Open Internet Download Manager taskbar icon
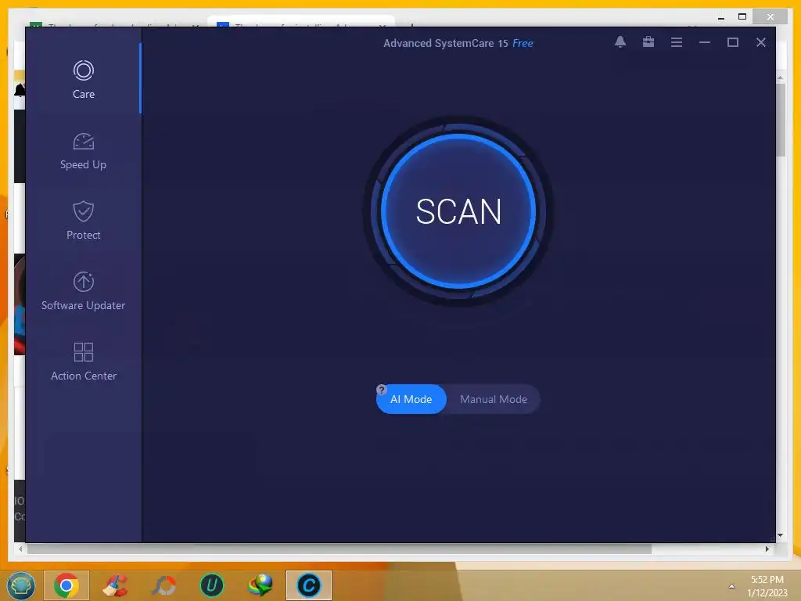The height and width of the screenshot is (601, 801). pyautogui.click(x=260, y=585)
